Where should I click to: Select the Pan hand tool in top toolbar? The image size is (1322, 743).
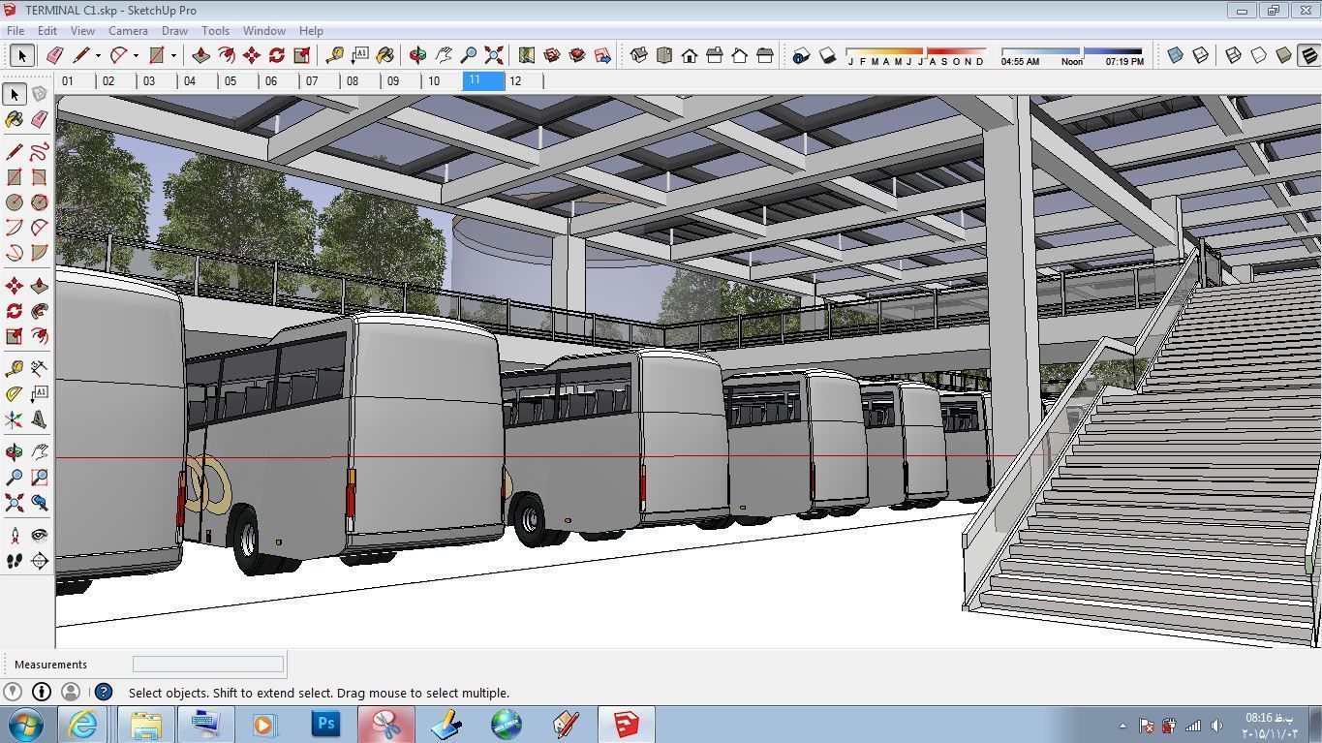(x=444, y=55)
